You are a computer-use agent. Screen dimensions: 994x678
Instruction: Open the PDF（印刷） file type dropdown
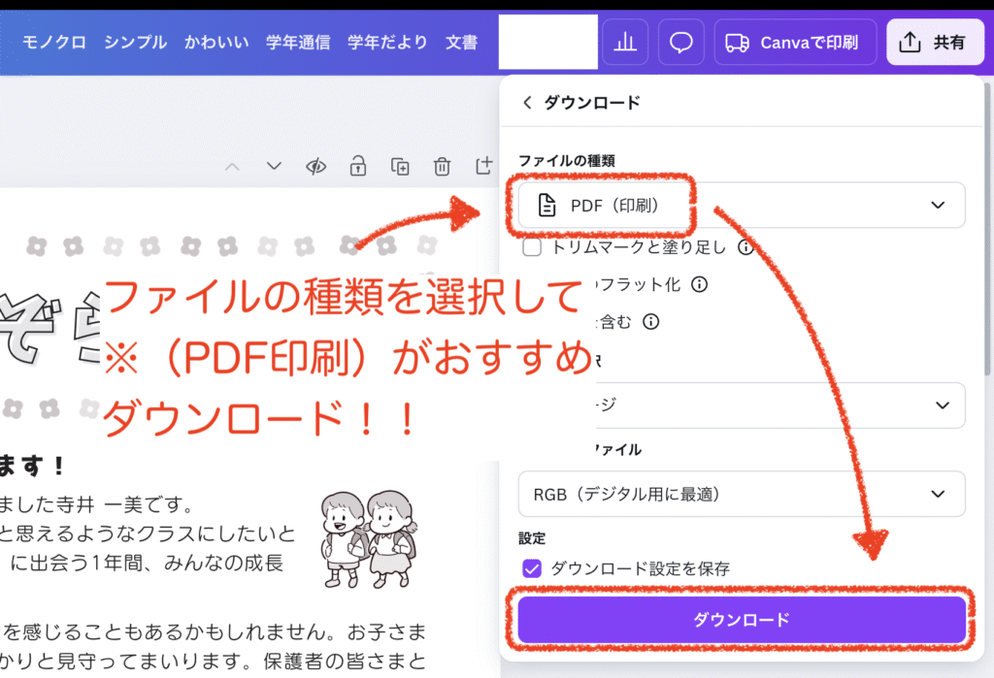pos(741,206)
